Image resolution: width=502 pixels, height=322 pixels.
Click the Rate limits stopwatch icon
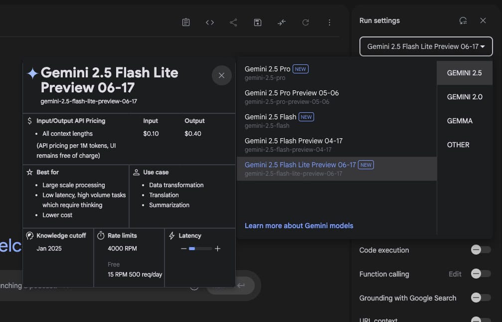(x=101, y=236)
